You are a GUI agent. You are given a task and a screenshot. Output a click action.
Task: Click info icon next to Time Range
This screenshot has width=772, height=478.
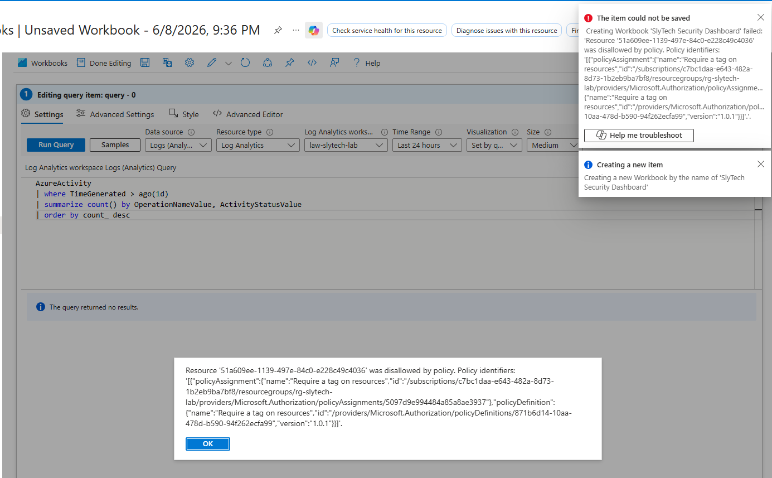[439, 132]
